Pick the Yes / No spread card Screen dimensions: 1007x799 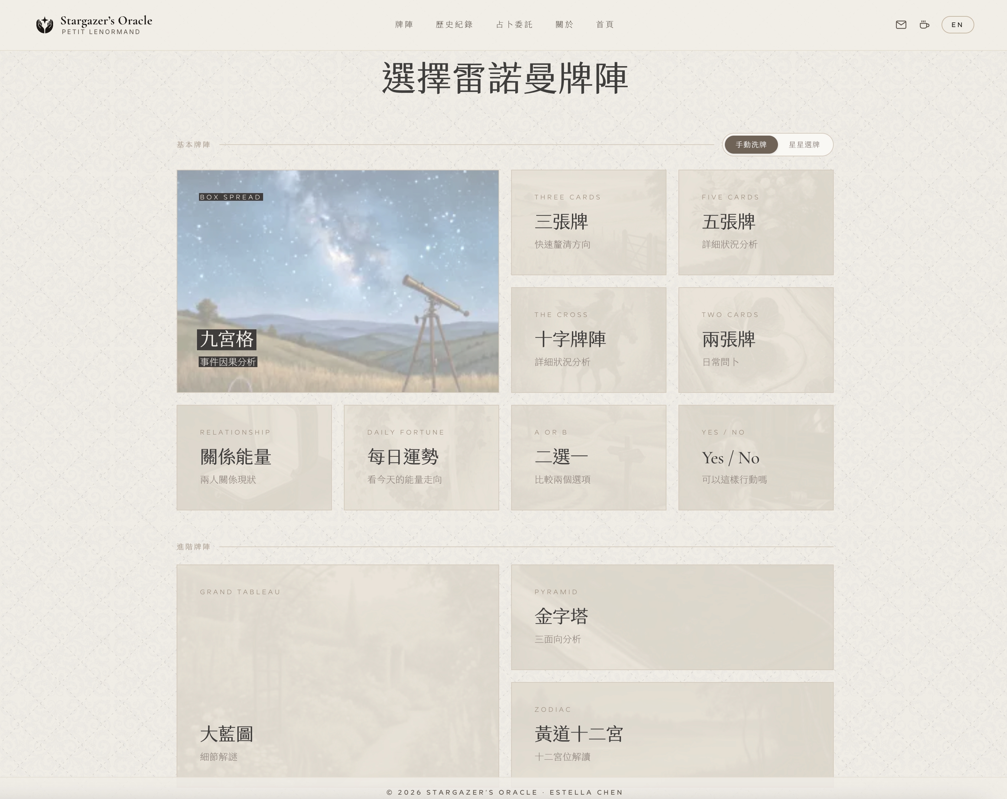(756, 457)
